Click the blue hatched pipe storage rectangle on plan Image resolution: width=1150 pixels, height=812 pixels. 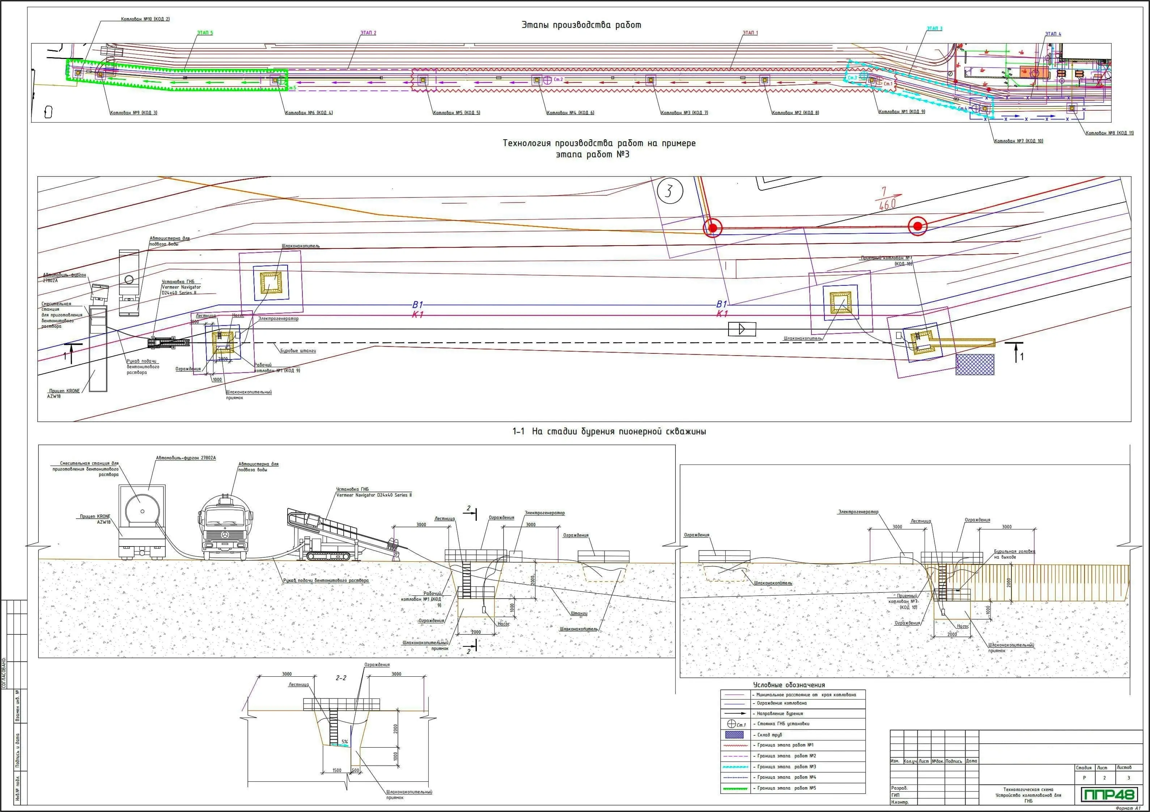[975, 364]
